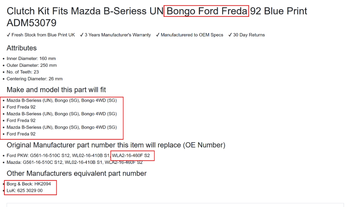Select the "Inner Diameter: 160 mm" line
Viewport: 346px width, 207px height.
click(x=31, y=59)
